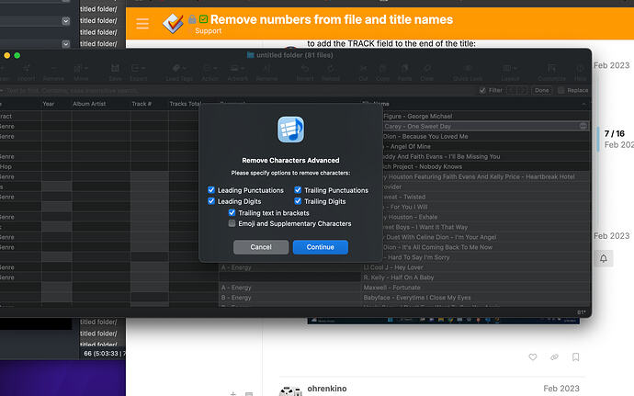Enable the Replace checkbox in search bar
The height and width of the screenshot is (396, 634).
pyautogui.click(x=560, y=90)
